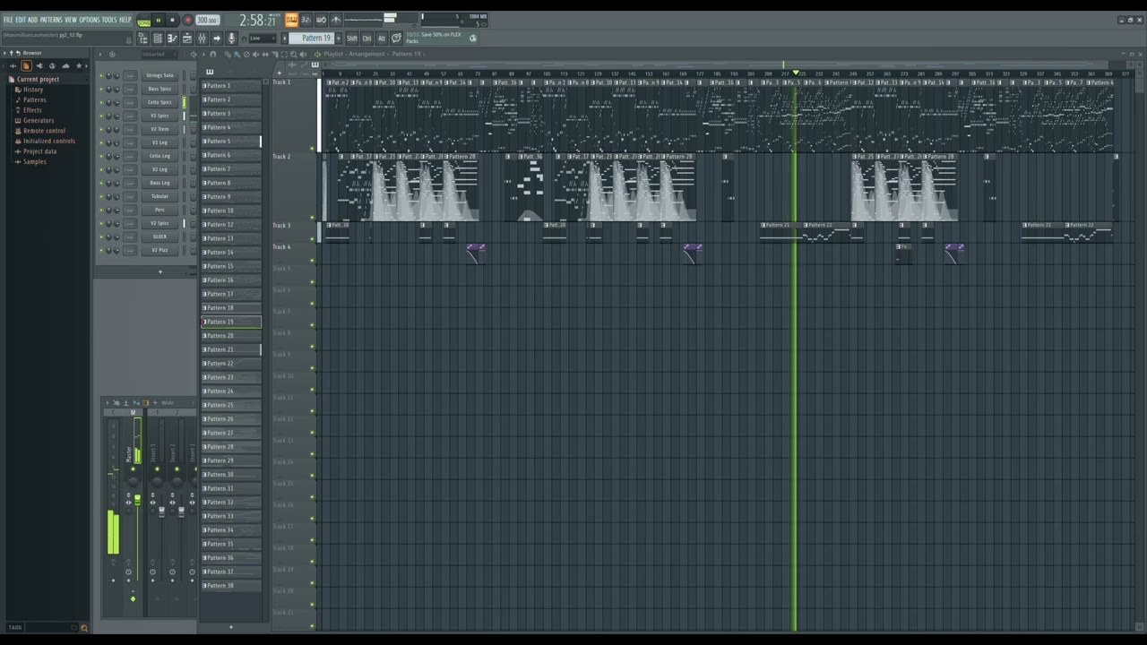Click the Bass Leg channel button
The width and height of the screenshot is (1147, 645).
point(160,183)
